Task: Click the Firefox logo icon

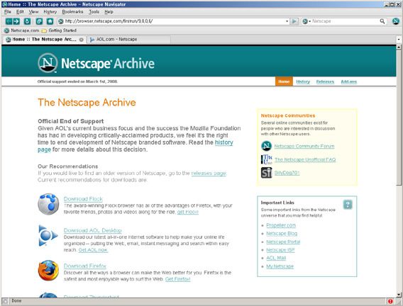Action: pyautogui.click(x=48, y=271)
